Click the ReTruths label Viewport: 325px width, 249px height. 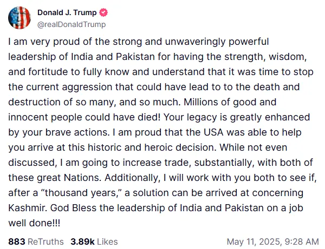tap(45, 241)
